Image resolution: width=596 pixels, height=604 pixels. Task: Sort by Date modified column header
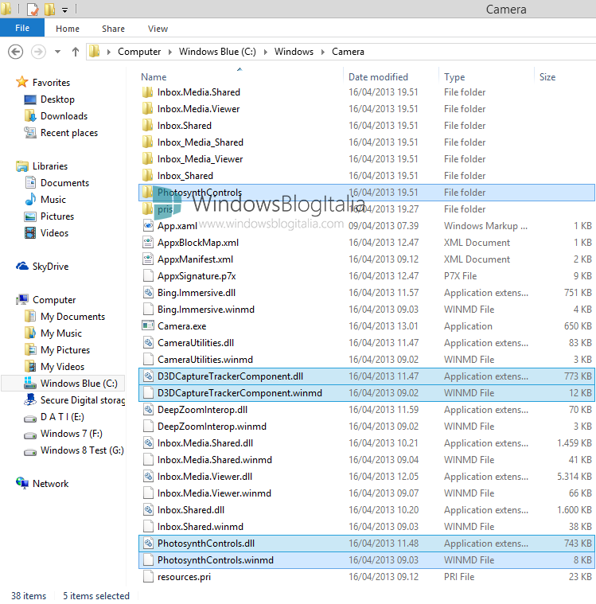pos(378,77)
